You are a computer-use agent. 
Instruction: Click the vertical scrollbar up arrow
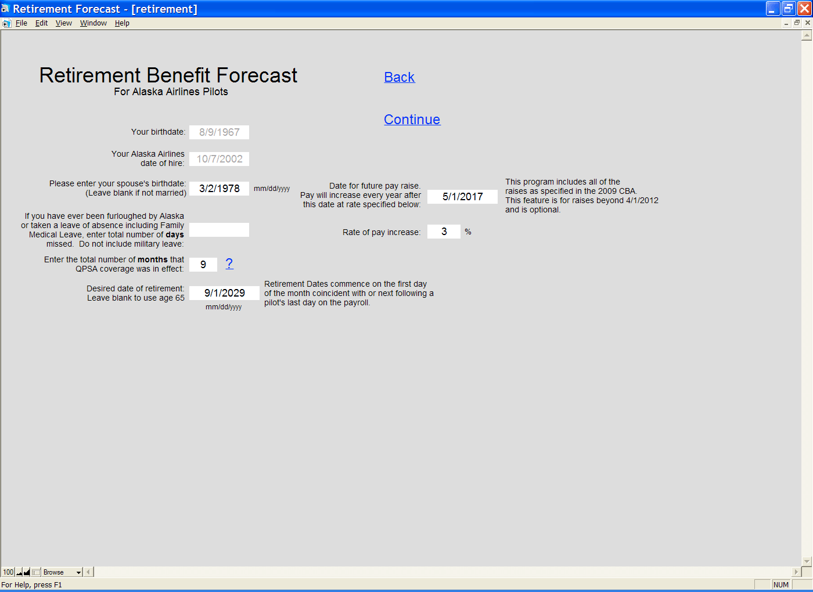click(807, 35)
